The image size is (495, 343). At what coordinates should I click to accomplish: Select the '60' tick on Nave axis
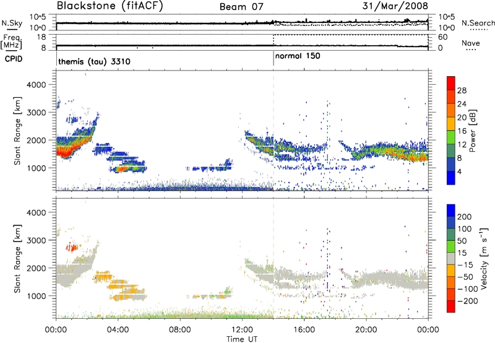pos(442,37)
